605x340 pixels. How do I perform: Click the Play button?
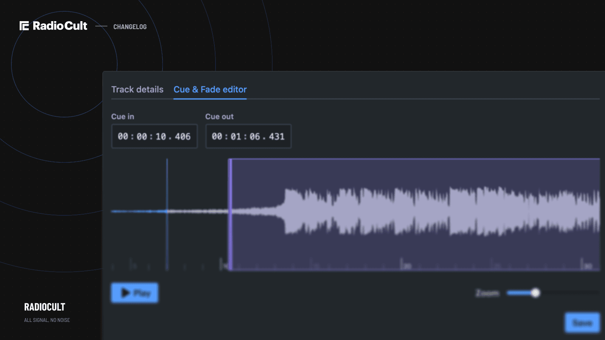135,293
